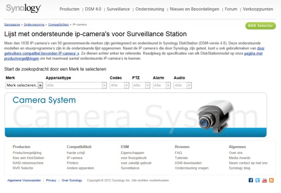
Task: Open Synology YouTube channel icon
Action: (264, 181)
